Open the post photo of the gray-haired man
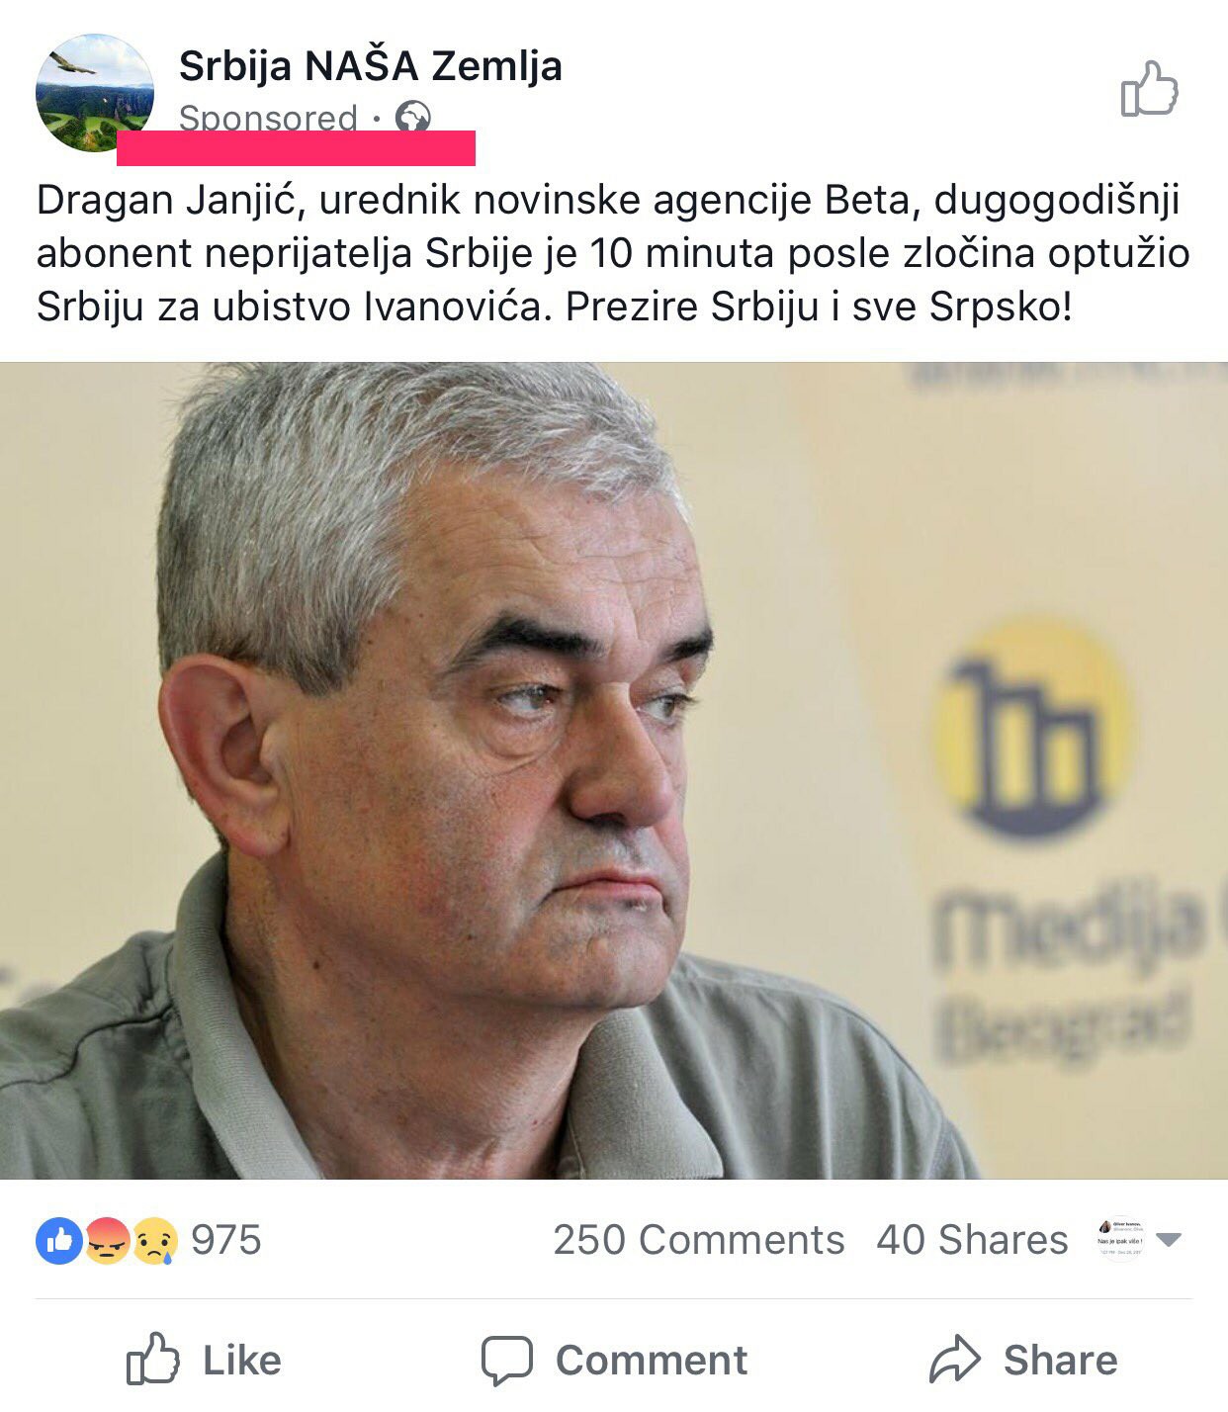Viewport: 1228px width, 1412px height. [614, 771]
